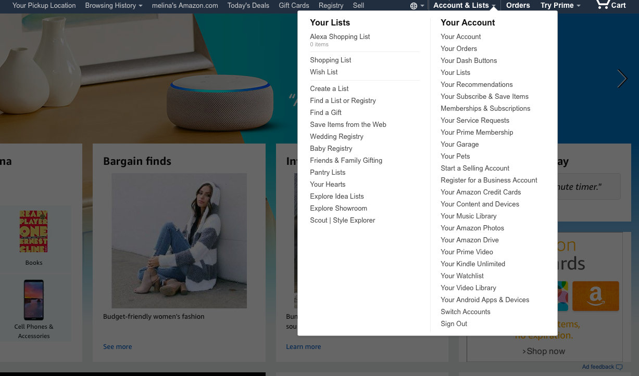Select Find a List or Registry
Viewport: 639px width, 376px height.
point(343,100)
